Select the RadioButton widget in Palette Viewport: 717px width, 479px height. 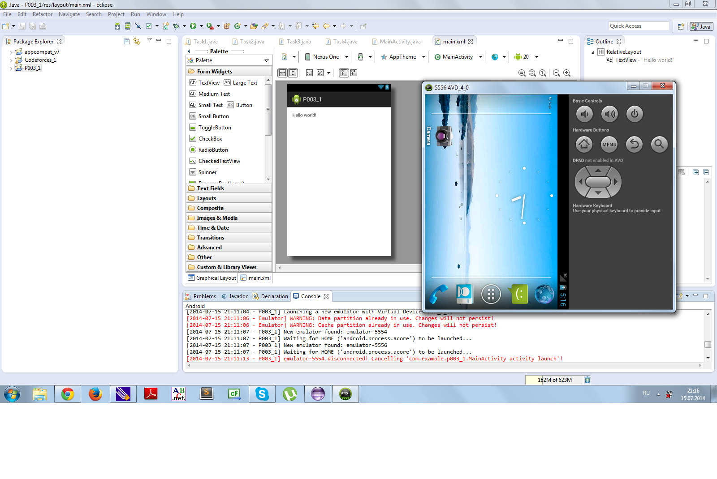pos(209,150)
